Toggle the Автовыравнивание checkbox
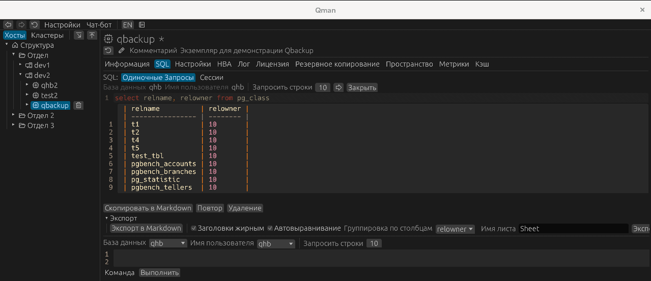The height and width of the screenshot is (281, 651). (270, 229)
